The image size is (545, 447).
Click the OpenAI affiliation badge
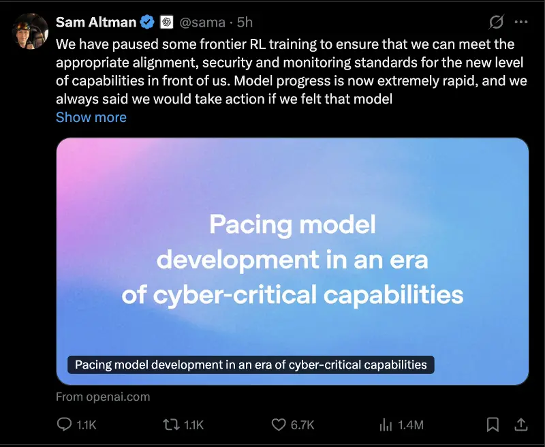(167, 22)
